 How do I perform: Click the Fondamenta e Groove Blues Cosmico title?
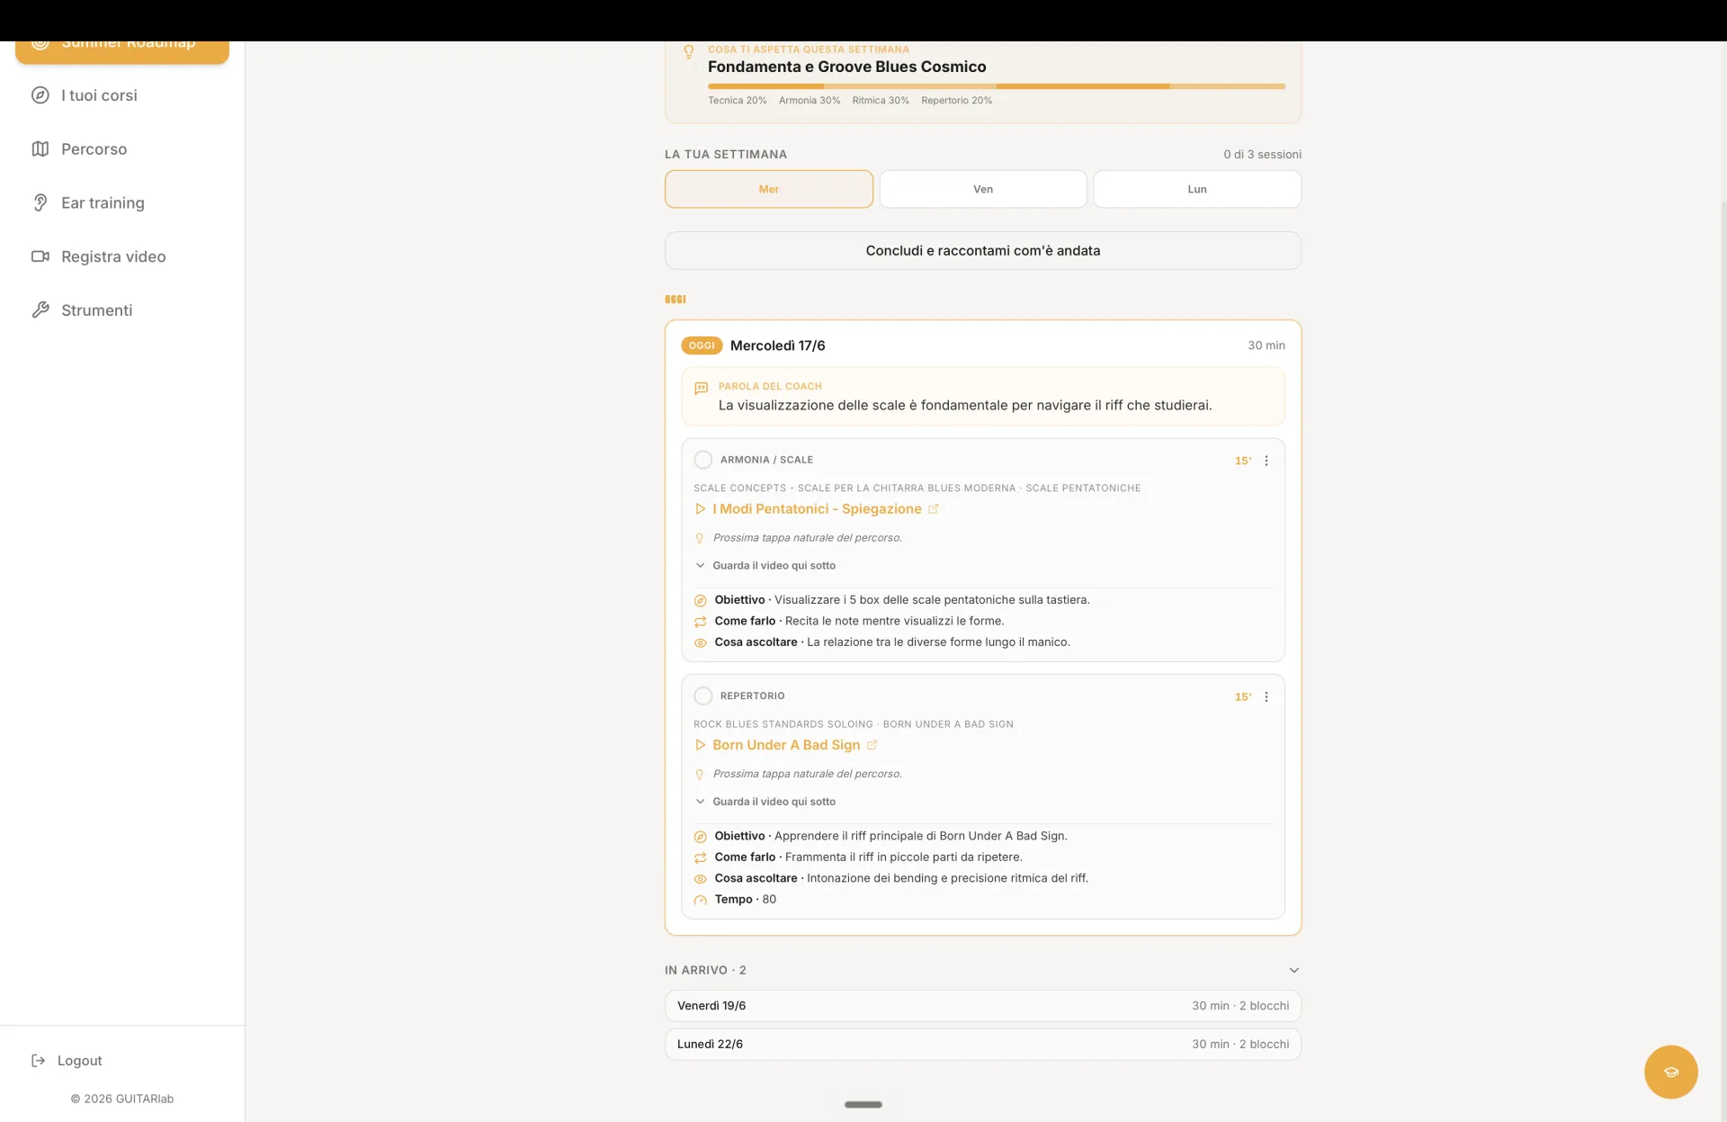click(846, 67)
